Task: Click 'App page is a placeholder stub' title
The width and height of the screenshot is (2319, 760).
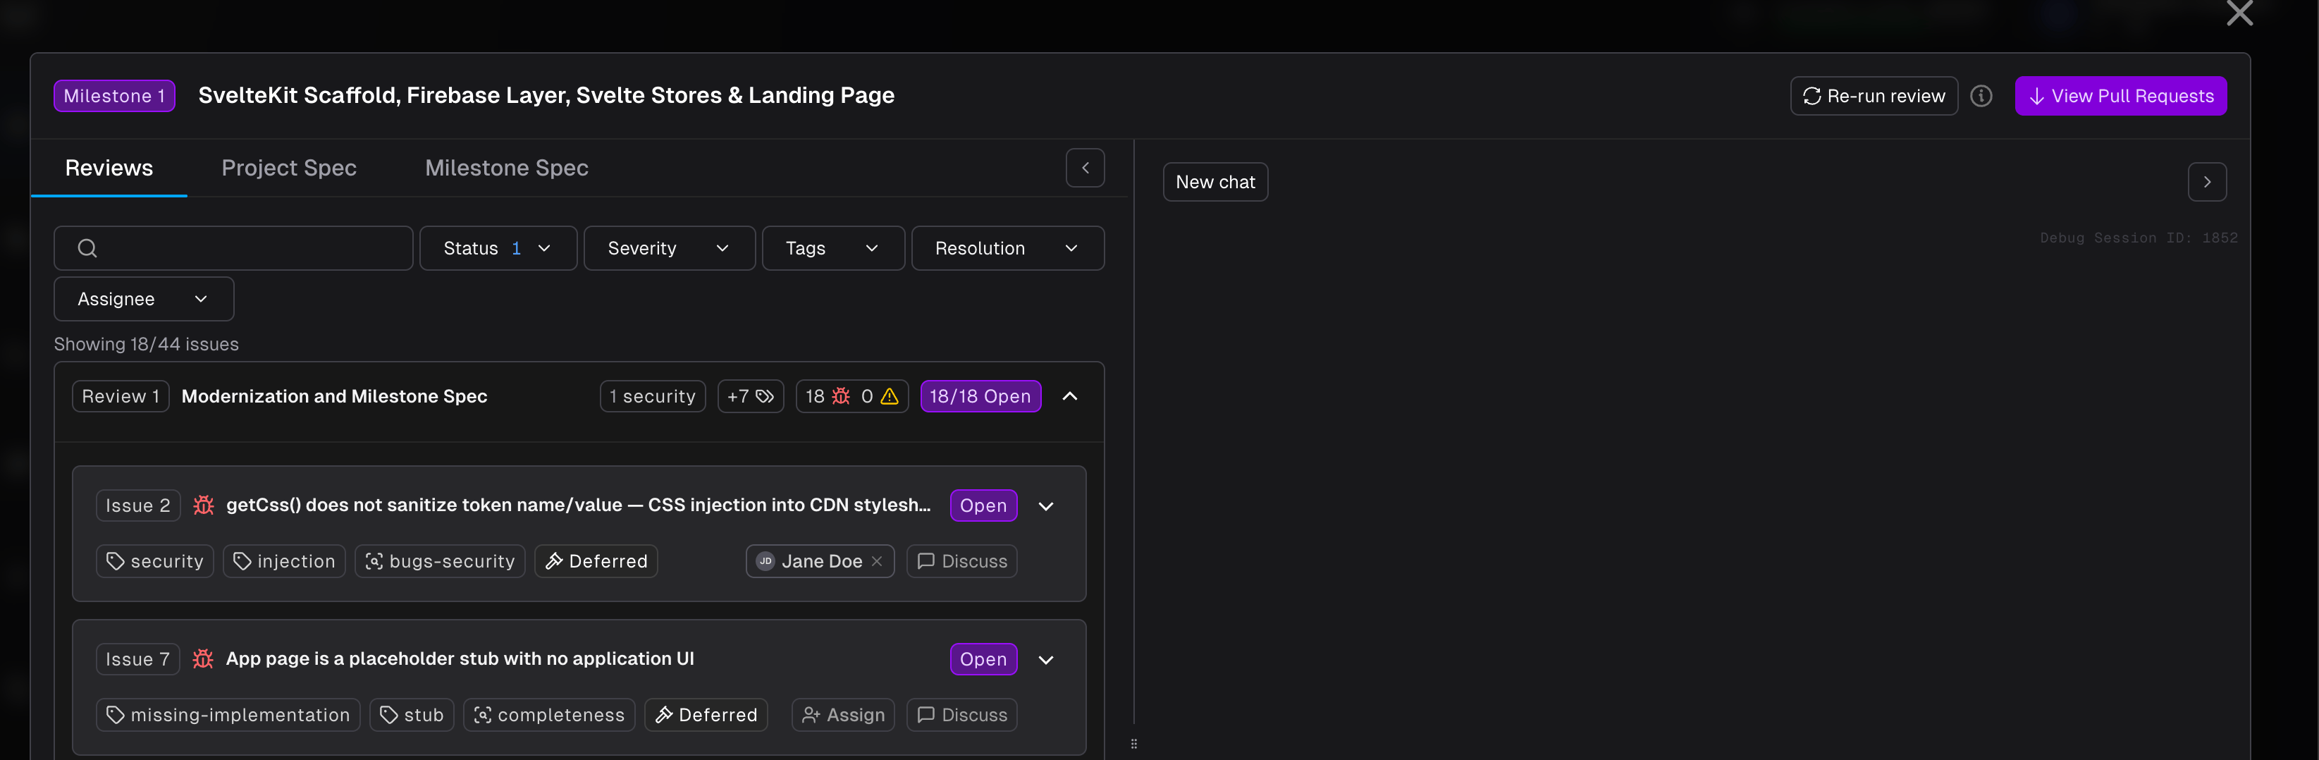Action: (460, 659)
